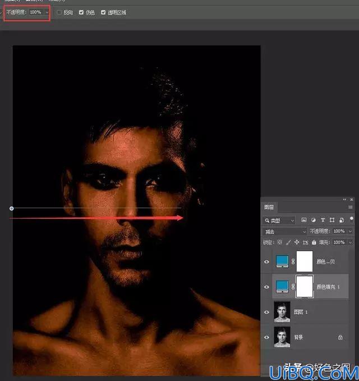
Task: Click the mask link icon on top fill layer
Action: tap(293, 261)
